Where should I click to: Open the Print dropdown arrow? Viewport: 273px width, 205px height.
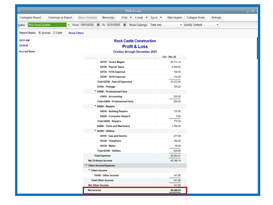click(x=131, y=18)
